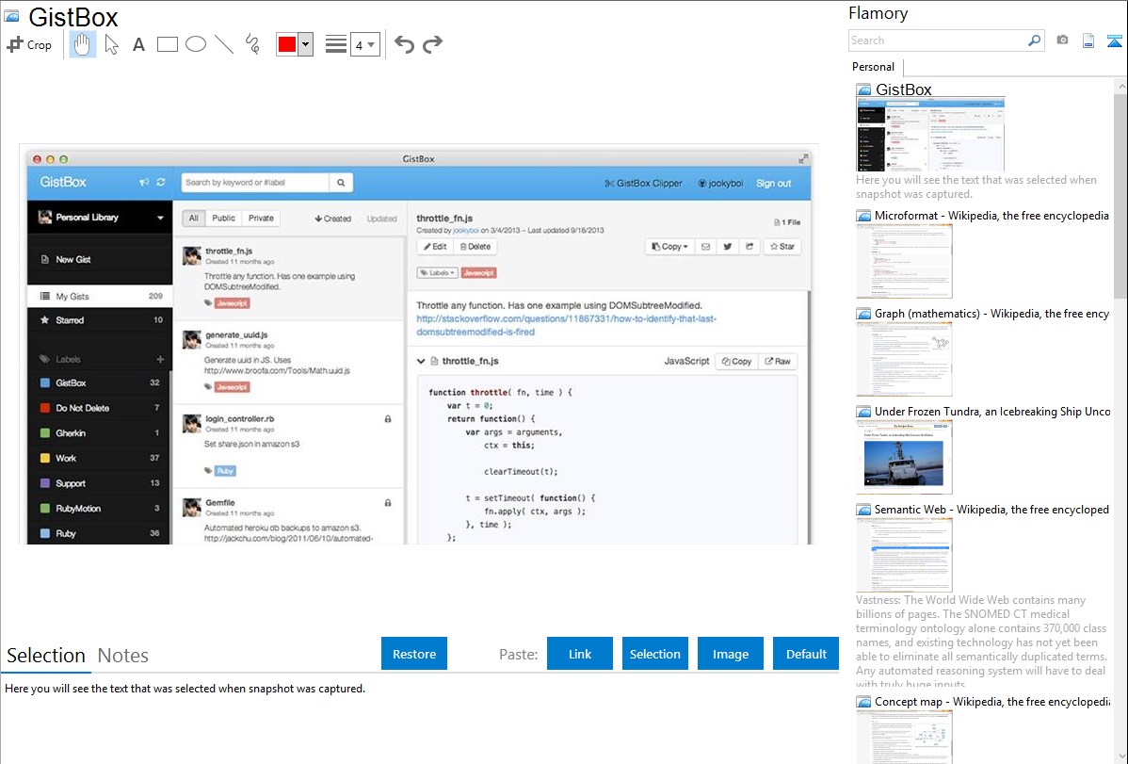
Task: Open the line width dropdown showing 4
Action: (x=365, y=44)
